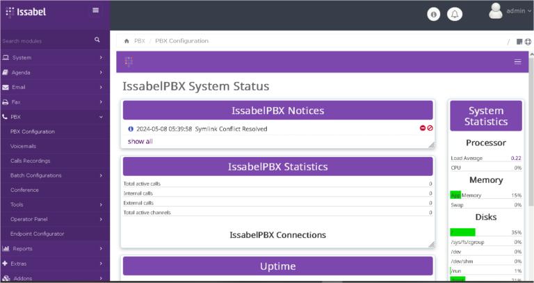The width and height of the screenshot is (534, 283).
Task: Ignore the notice using the red circle-slash icon
Action: click(x=430, y=129)
